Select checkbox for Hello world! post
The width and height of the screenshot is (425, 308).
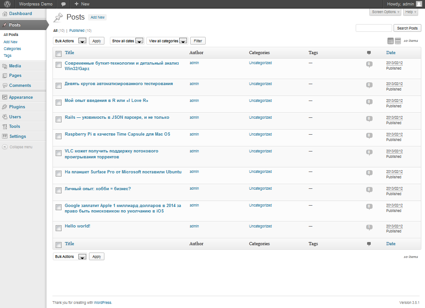click(58, 228)
